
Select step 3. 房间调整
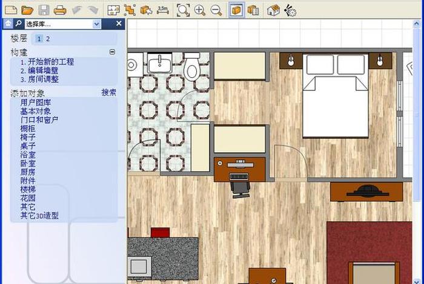39,79
